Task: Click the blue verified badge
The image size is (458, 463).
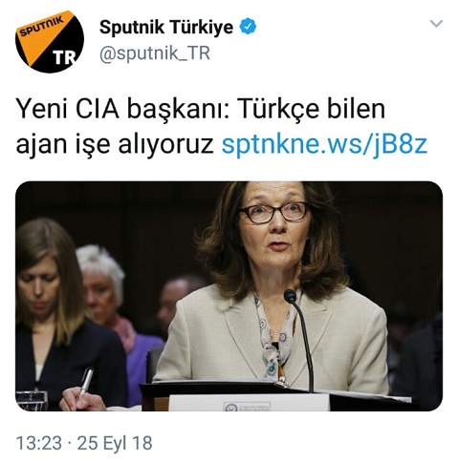Action: coord(248,27)
